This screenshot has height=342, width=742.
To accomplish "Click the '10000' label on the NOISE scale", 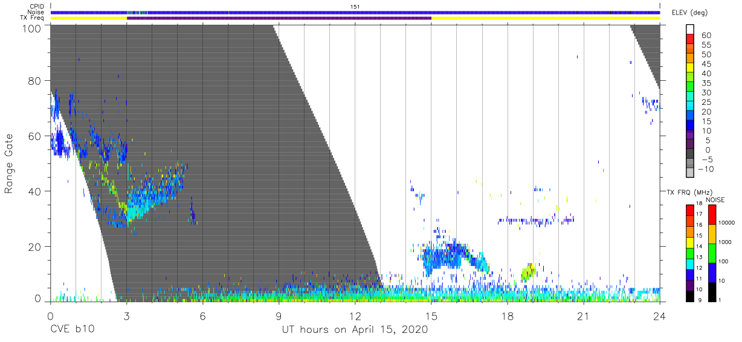I will [x=727, y=223].
